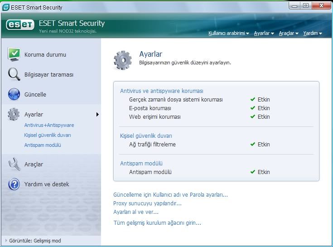The height and width of the screenshot is (247, 333).
Task: Close the ESET Smart Security window
Action: [x=321, y=6]
